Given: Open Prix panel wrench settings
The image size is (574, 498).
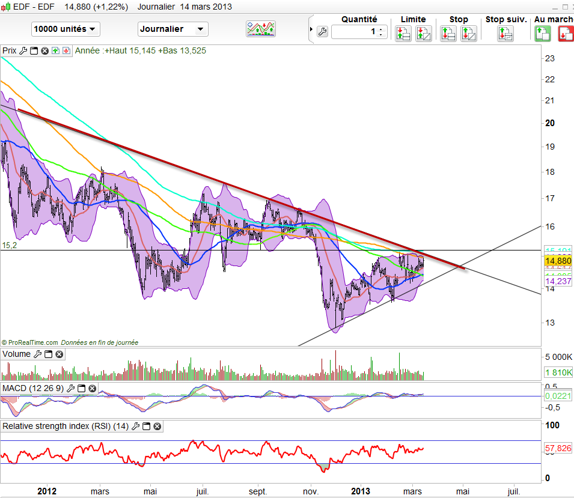Looking at the screenshot, I should [x=23, y=51].
